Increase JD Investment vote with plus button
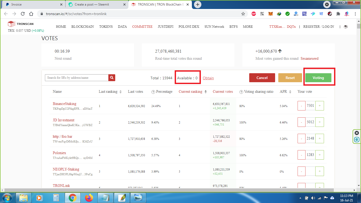This screenshot has width=361, height=203. tap(320, 122)
